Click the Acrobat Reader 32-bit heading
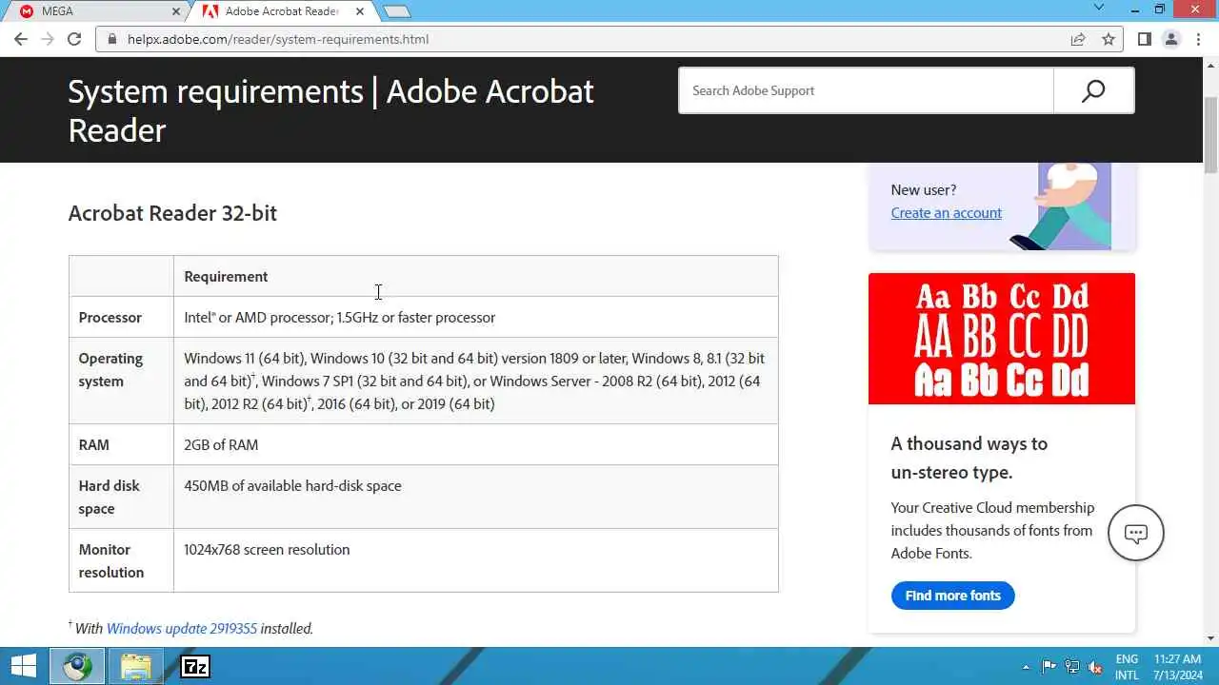Viewport: 1219px width, 685px height. point(172,213)
